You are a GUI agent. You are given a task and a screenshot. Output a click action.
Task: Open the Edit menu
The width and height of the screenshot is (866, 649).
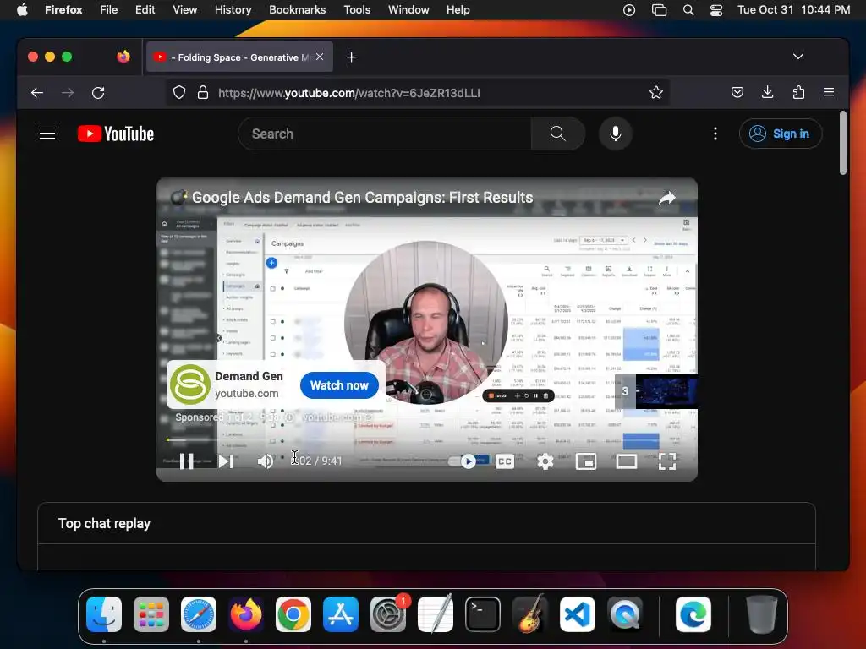tap(145, 10)
